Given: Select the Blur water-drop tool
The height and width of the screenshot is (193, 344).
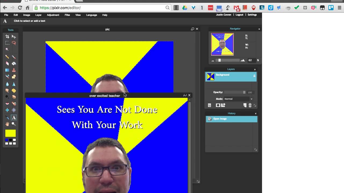Looking at the screenshot, I should 7,84.
